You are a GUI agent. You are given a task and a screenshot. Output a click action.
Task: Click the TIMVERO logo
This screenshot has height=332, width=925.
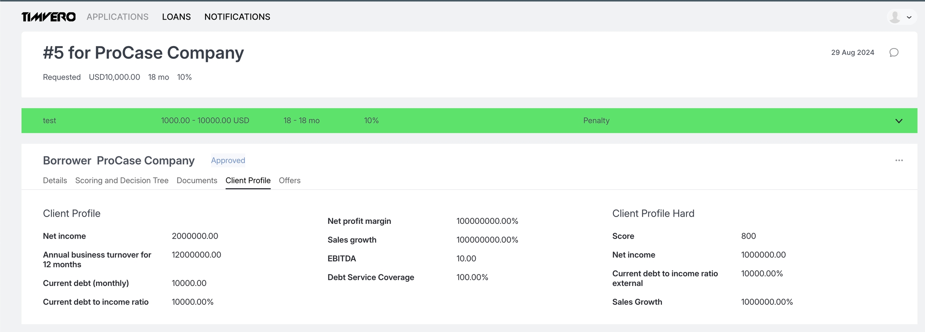click(48, 17)
